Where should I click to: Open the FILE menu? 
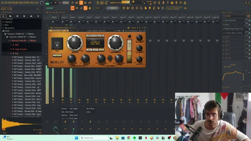2,3
